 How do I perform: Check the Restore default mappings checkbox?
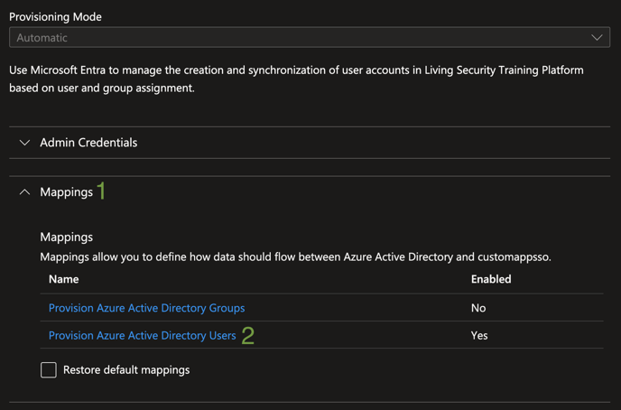pyautogui.click(x=49, y=370)
